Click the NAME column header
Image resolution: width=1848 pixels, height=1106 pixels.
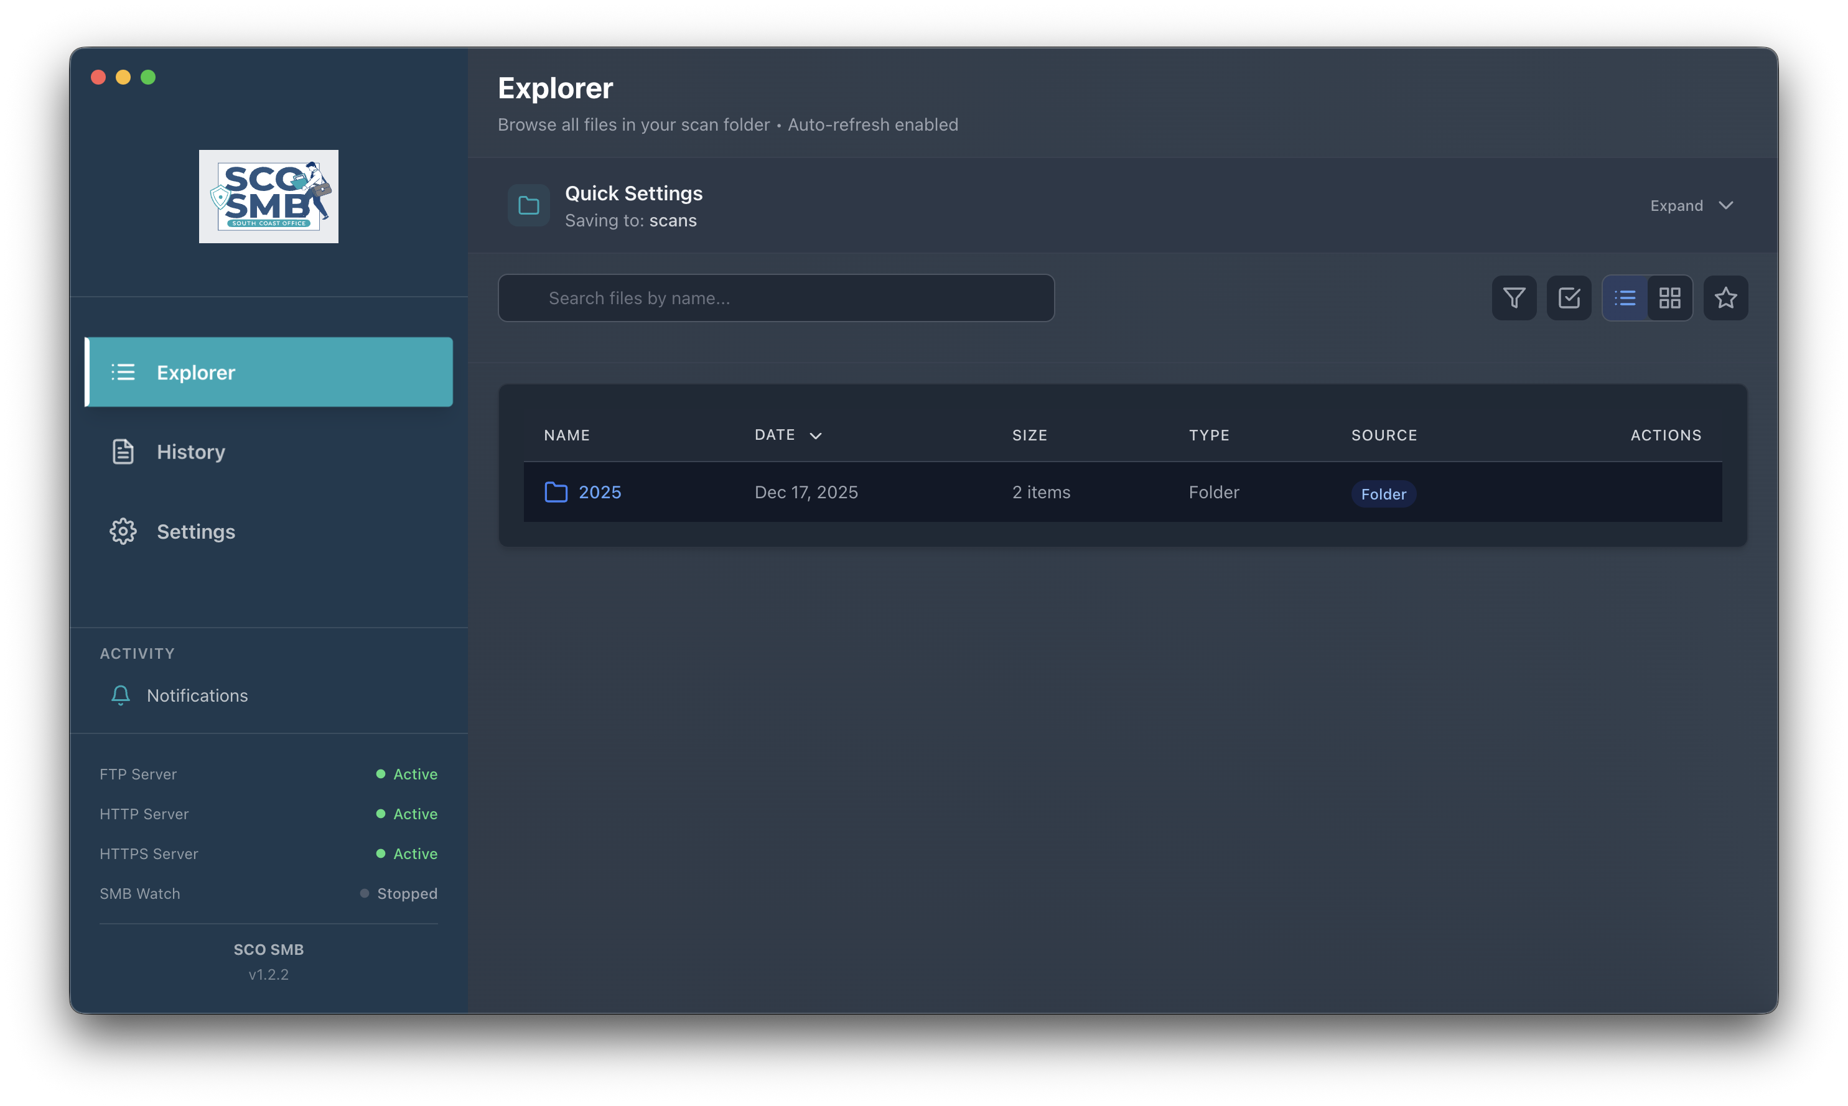point(567,435)
